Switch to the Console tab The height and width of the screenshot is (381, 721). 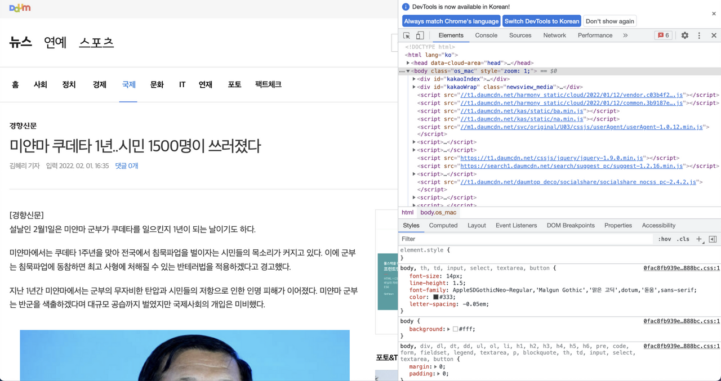click(486, 35)
